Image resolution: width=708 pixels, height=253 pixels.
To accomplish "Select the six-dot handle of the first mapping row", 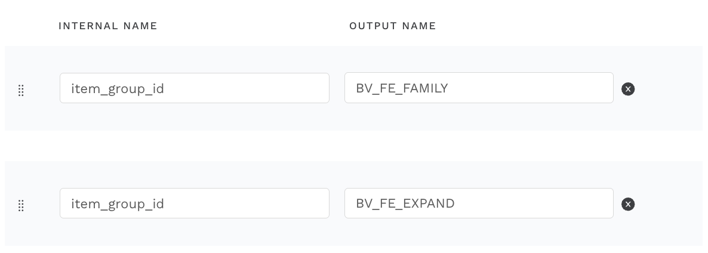I will click(x=21, y=91).
